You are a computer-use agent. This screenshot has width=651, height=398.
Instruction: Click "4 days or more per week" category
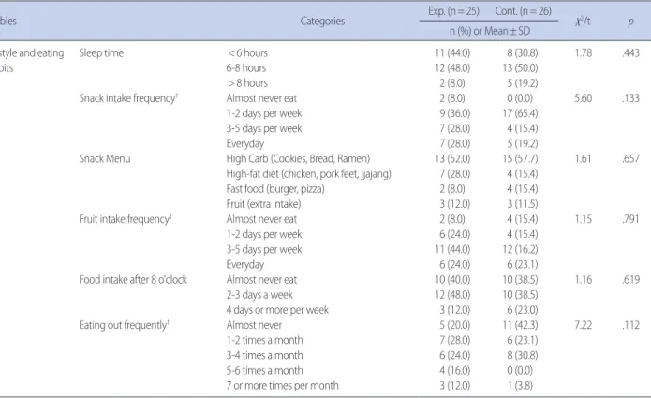click(277, 310)
